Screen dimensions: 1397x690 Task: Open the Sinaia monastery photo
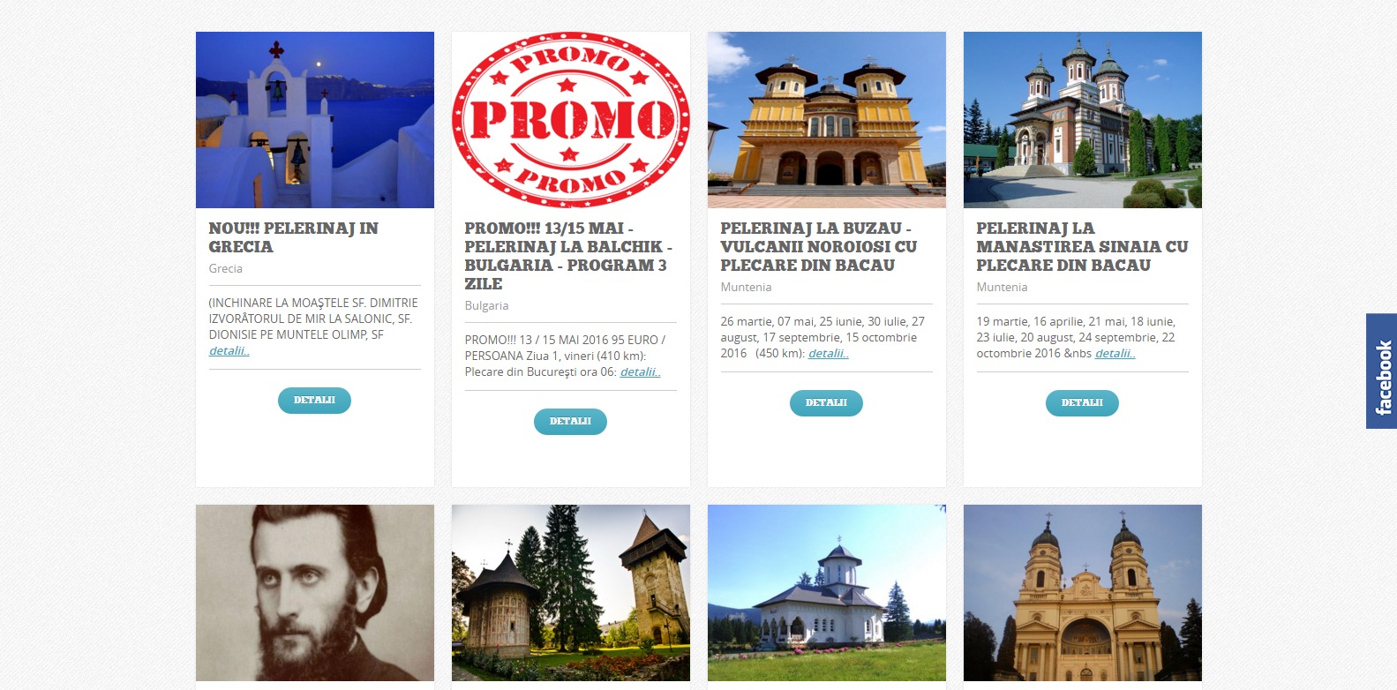pos(1083,120)
